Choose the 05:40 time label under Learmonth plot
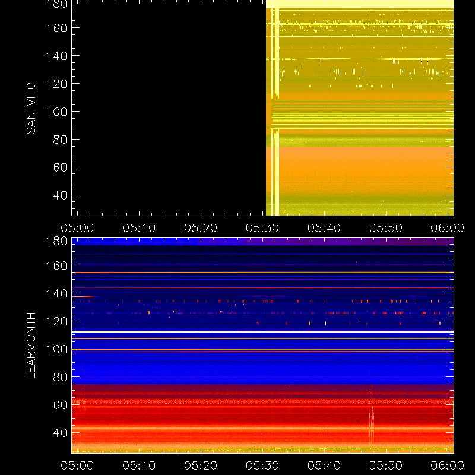 tap(324, 465)
